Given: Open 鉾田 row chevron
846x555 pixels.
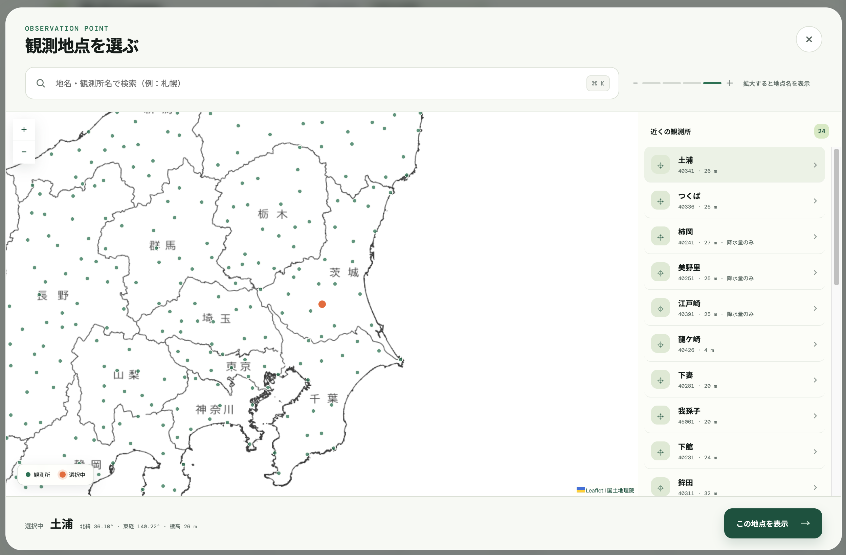Looking at the screenshot, I should tap(815, 487).
